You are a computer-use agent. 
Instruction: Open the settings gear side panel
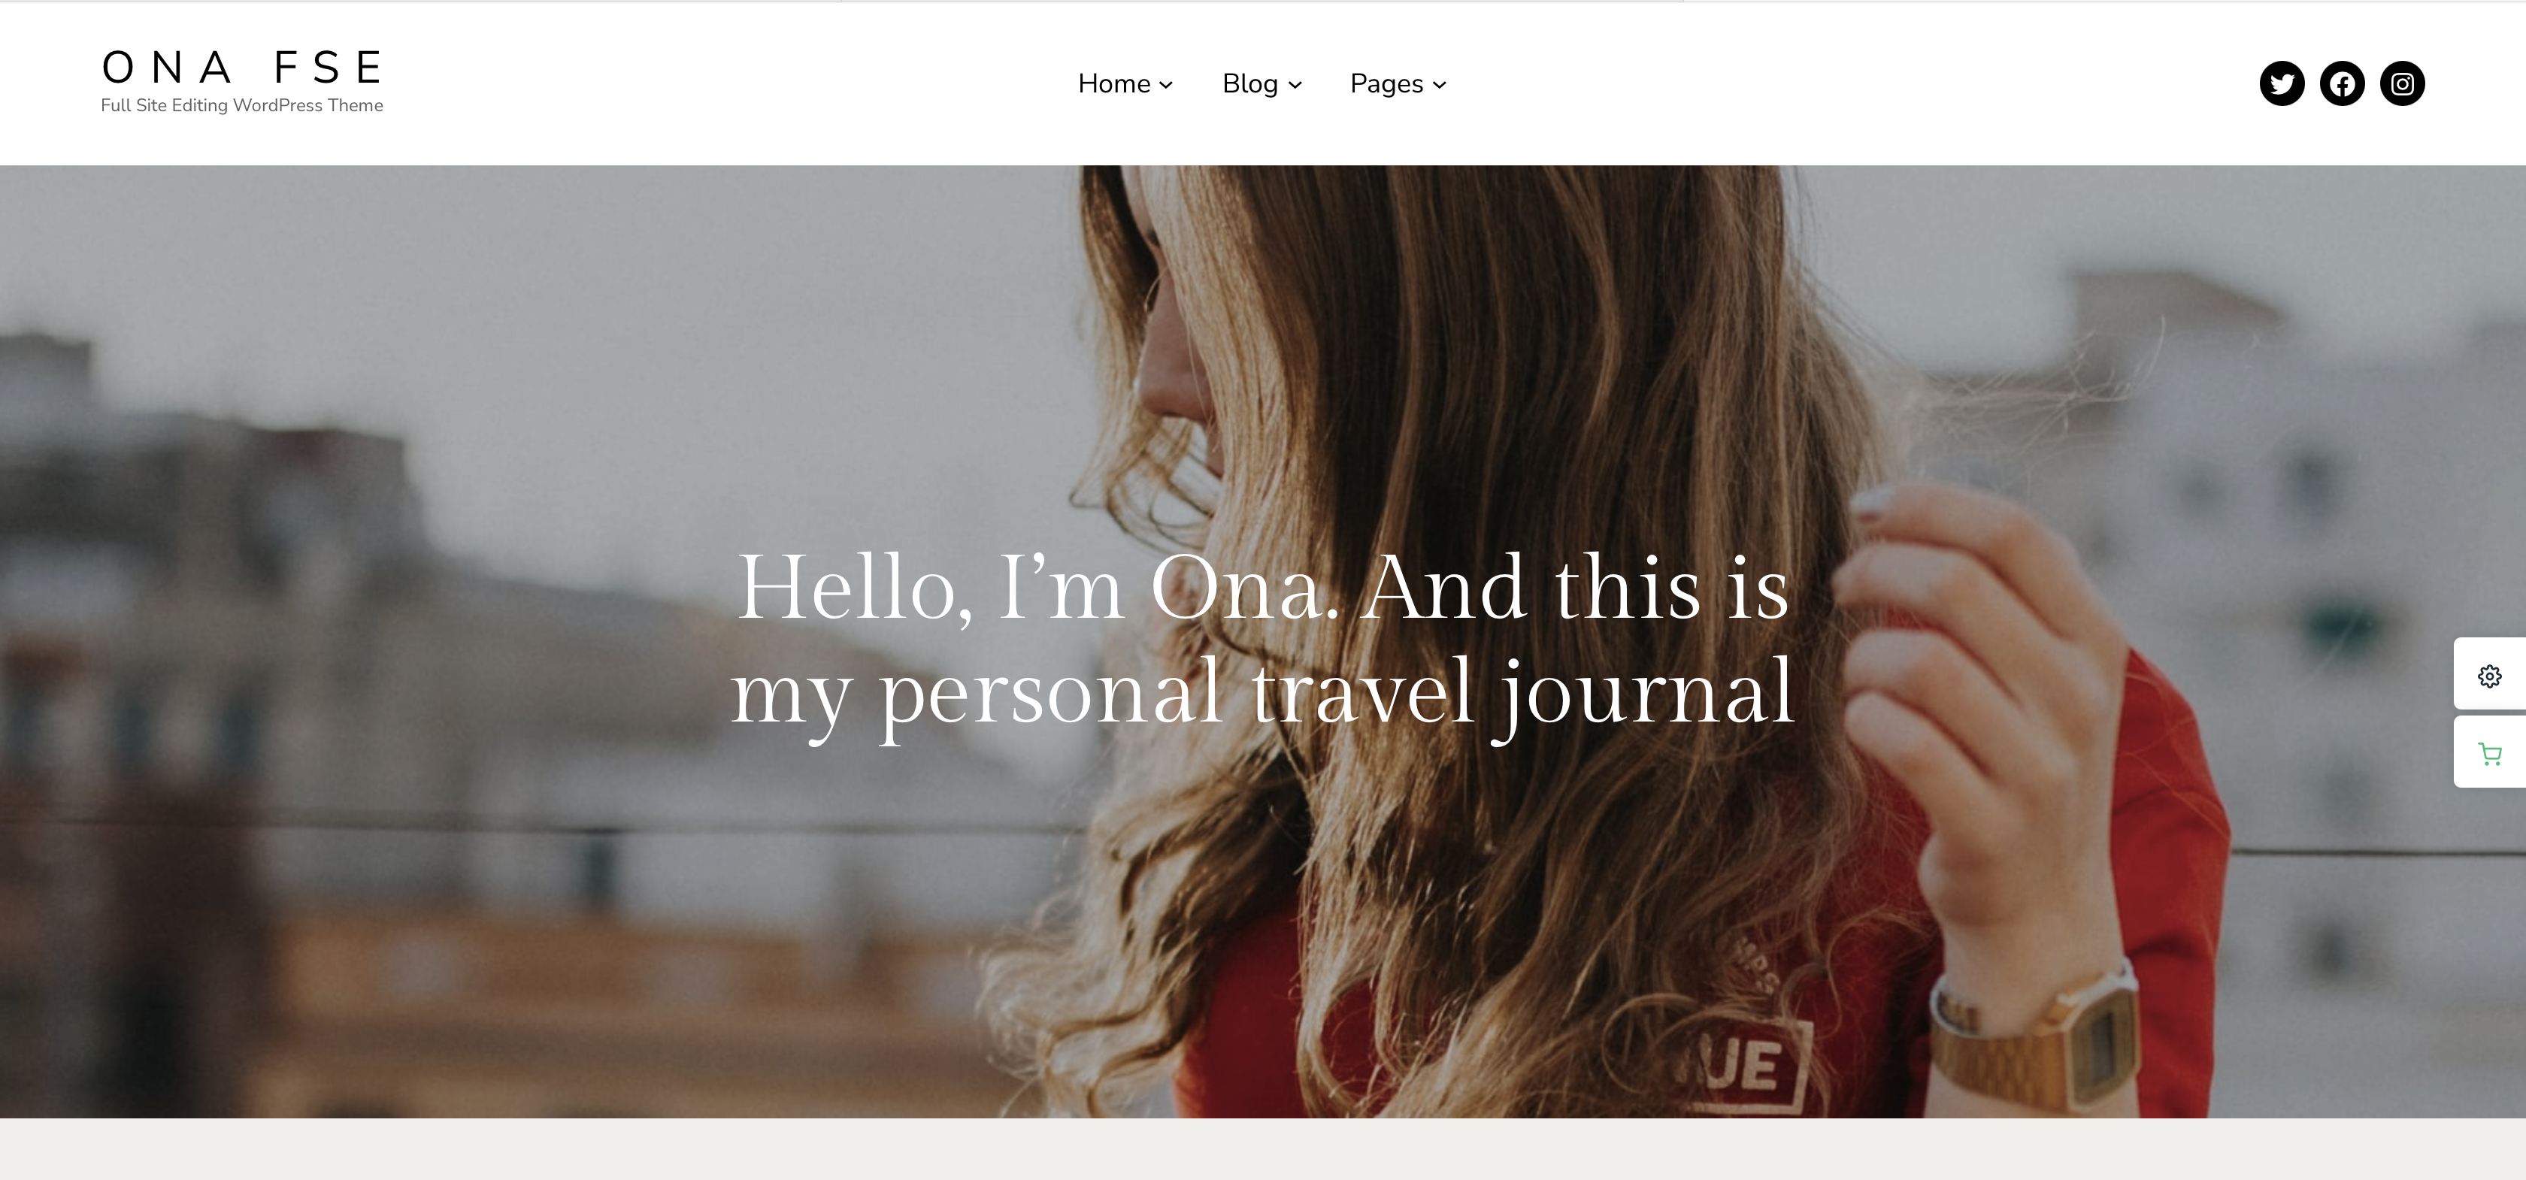pyautogui.click(x=2490, y=674)
